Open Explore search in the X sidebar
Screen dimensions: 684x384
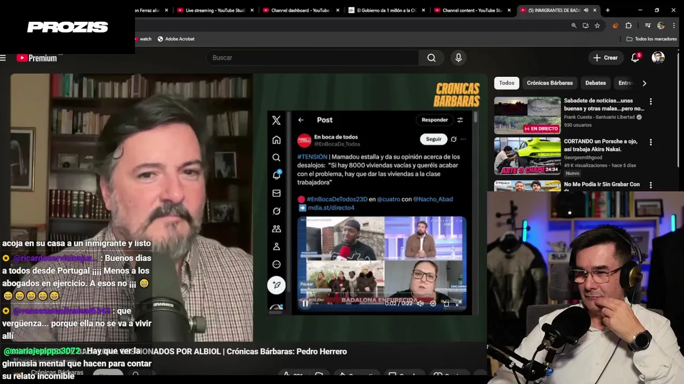[x=276, y=157]
